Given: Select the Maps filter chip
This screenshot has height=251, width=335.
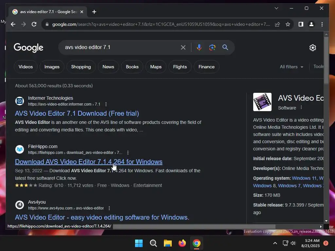Looking at the screenshot, I should (156, 67).
